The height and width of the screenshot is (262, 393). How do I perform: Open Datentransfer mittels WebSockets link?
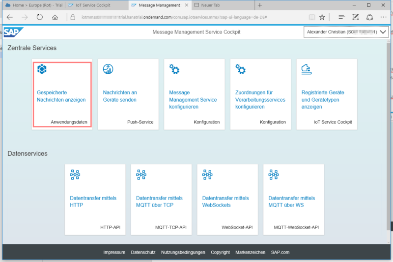point(225,202)
